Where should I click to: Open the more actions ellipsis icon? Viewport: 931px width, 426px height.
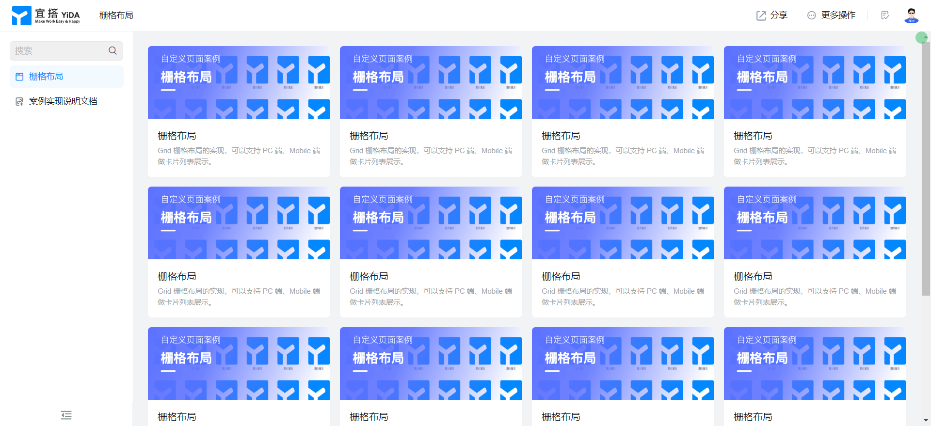(x=811, y=16)
